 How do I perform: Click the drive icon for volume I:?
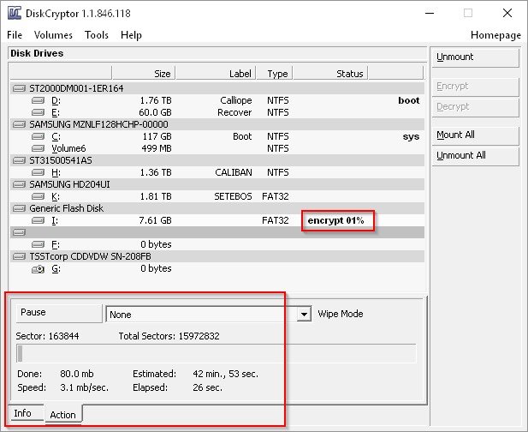[x=38, y=220]
